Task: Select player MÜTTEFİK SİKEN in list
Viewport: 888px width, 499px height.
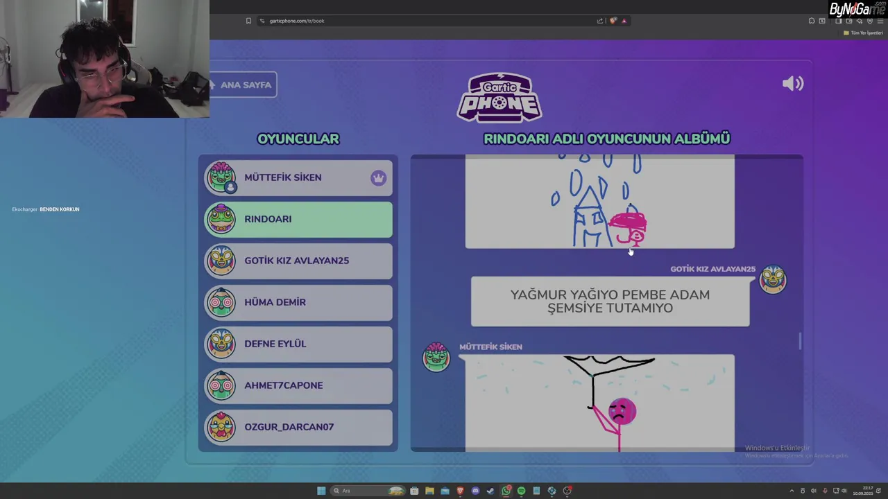Action: (x=298, y=177)
